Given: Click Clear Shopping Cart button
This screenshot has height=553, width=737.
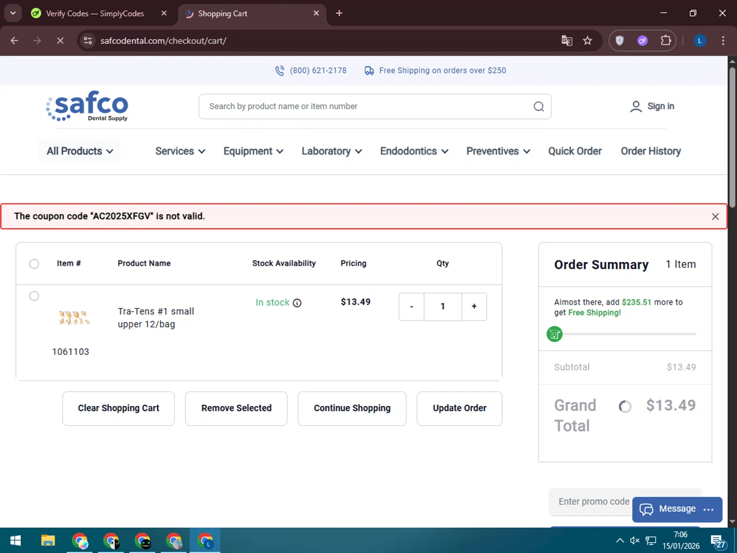Looking at the screenshot, I should point(118,408).
